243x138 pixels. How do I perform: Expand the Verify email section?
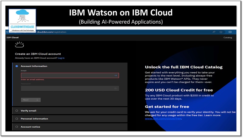[70, 111]
